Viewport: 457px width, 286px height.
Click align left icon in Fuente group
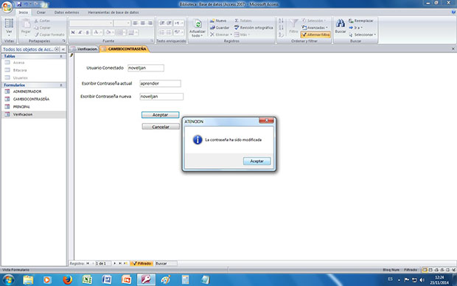pyautogui.click(x=135, y=23)
